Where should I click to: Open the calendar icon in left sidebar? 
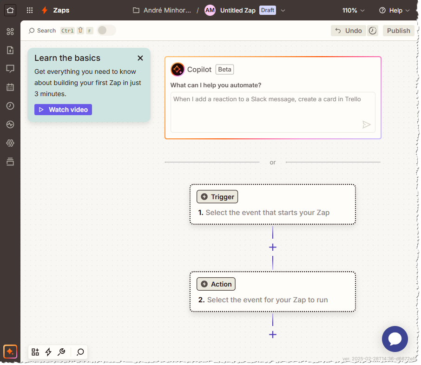pyautogui.click(x=10, y=87)
